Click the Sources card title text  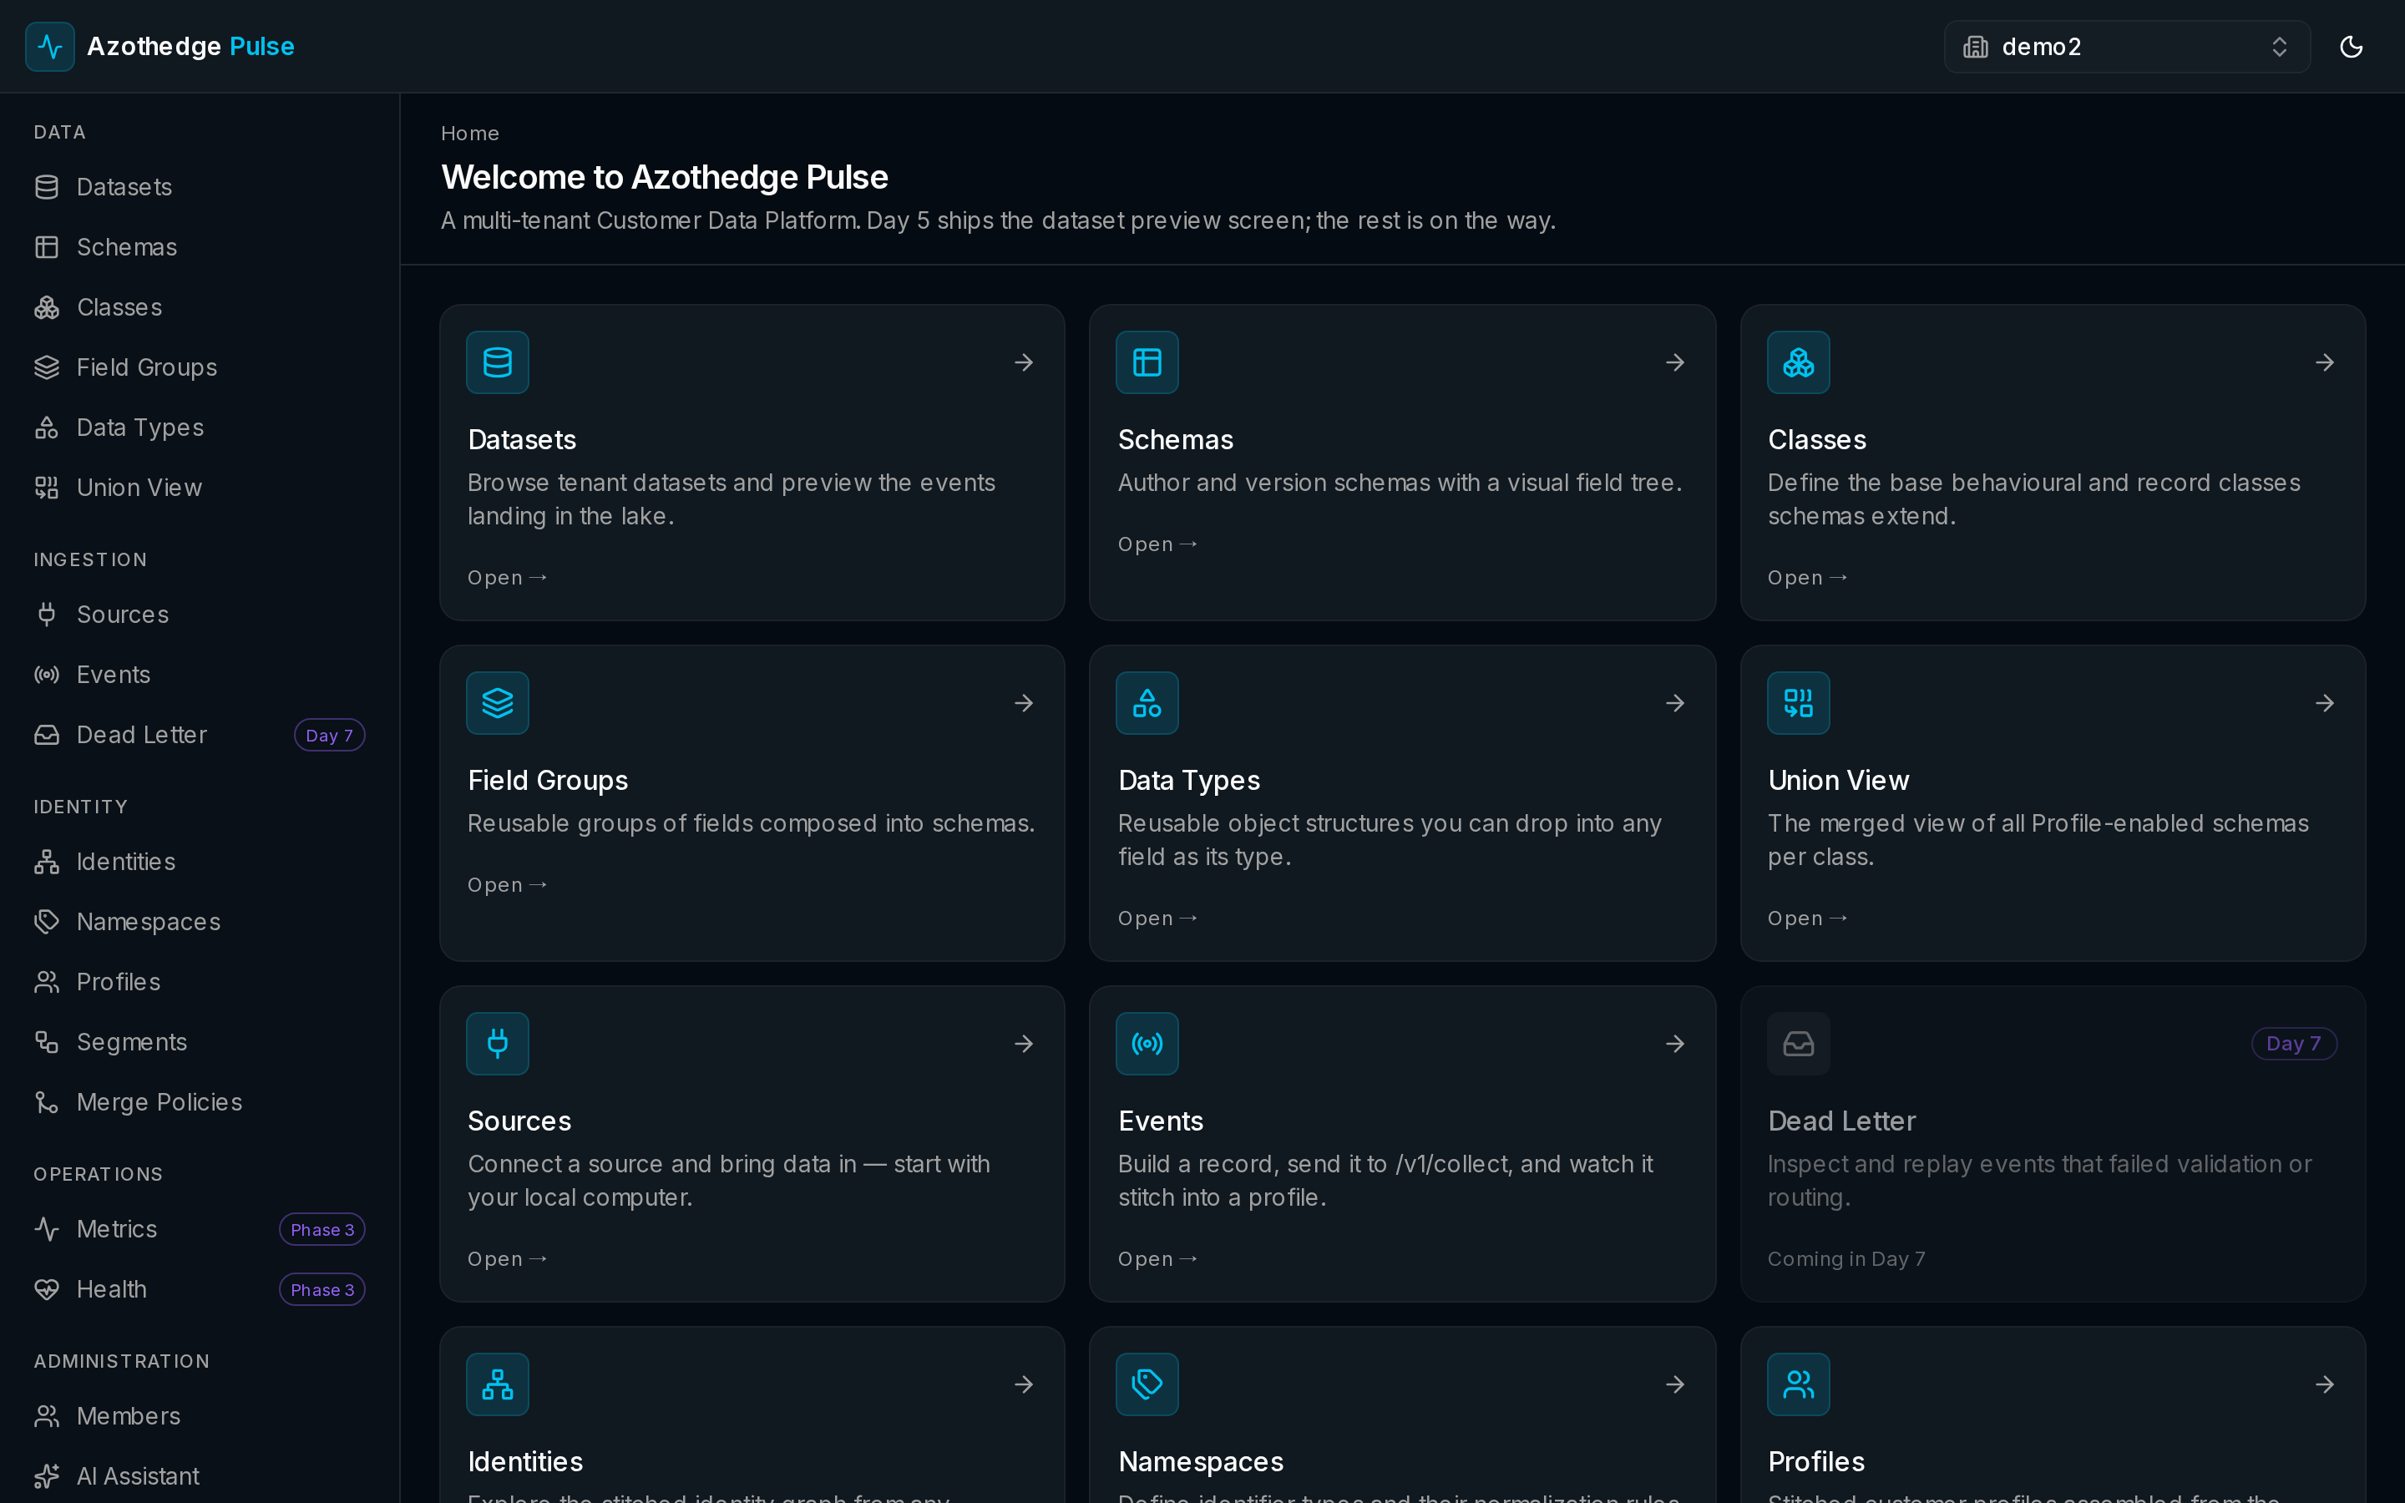click(519, 1121)
